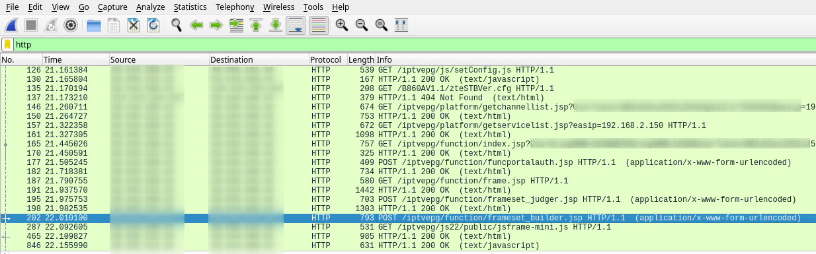This screenshot has width=816, height=254.
Task: Select packet 287 GET jsframe-mini.js
Action: 408,227
